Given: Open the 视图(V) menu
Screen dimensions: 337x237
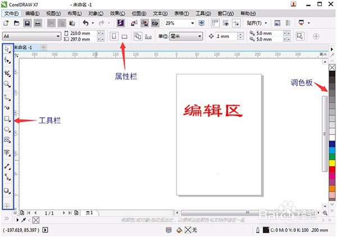Looking at the screenshot, I should click(53, 14).
